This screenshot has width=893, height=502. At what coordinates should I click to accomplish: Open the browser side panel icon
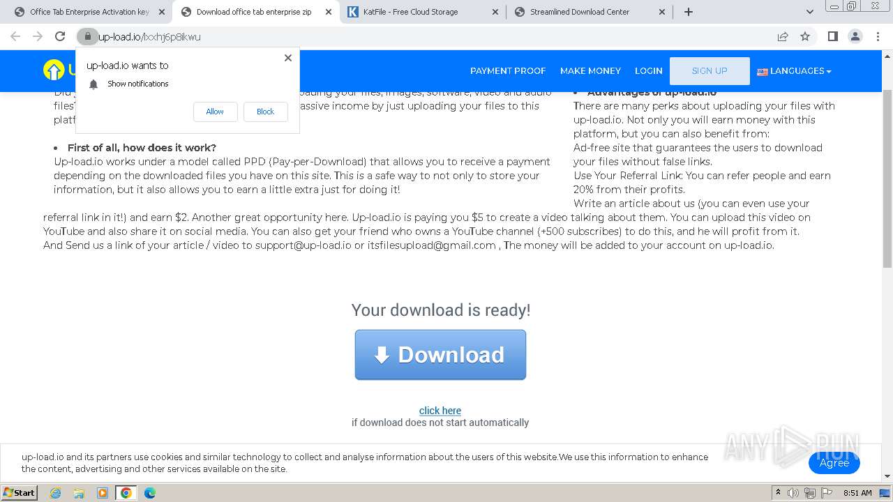click(x=832, y=36)
